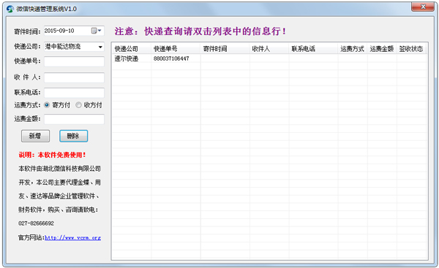The height and width of the screenshot is (268, 439).
Task: Click the 删除 button
Action: pyautogui.click(x=73, y=136)
